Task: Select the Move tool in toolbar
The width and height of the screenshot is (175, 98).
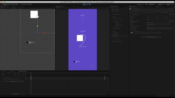Action: [x=5, y=4]
